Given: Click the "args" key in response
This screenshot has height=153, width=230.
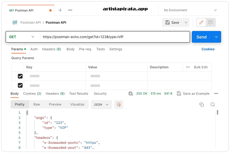Looking at the screenshot, I should tap(41, 118).
